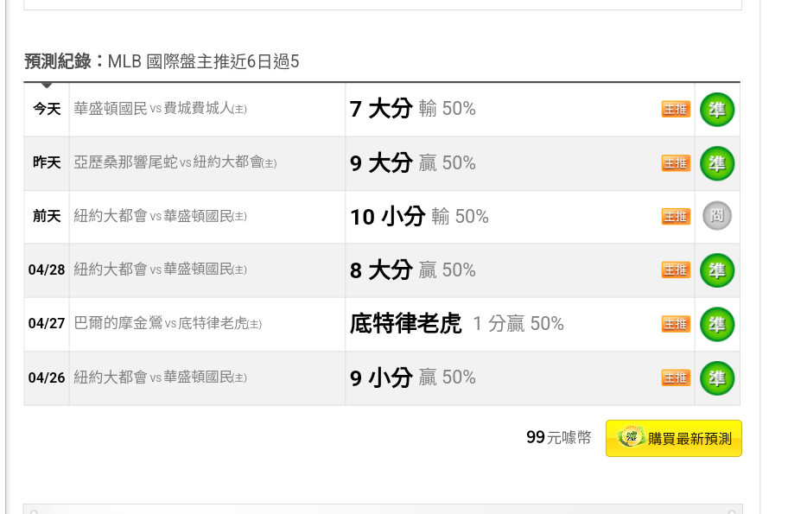
Task: Open 華盛頓國民 vs 費城費城人 matchup
Action: pos(161,109)
